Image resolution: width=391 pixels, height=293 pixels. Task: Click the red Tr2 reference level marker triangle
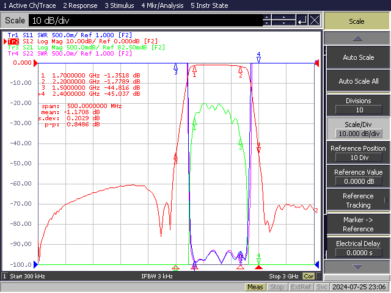pyautogui.click(x=35, y=63)
